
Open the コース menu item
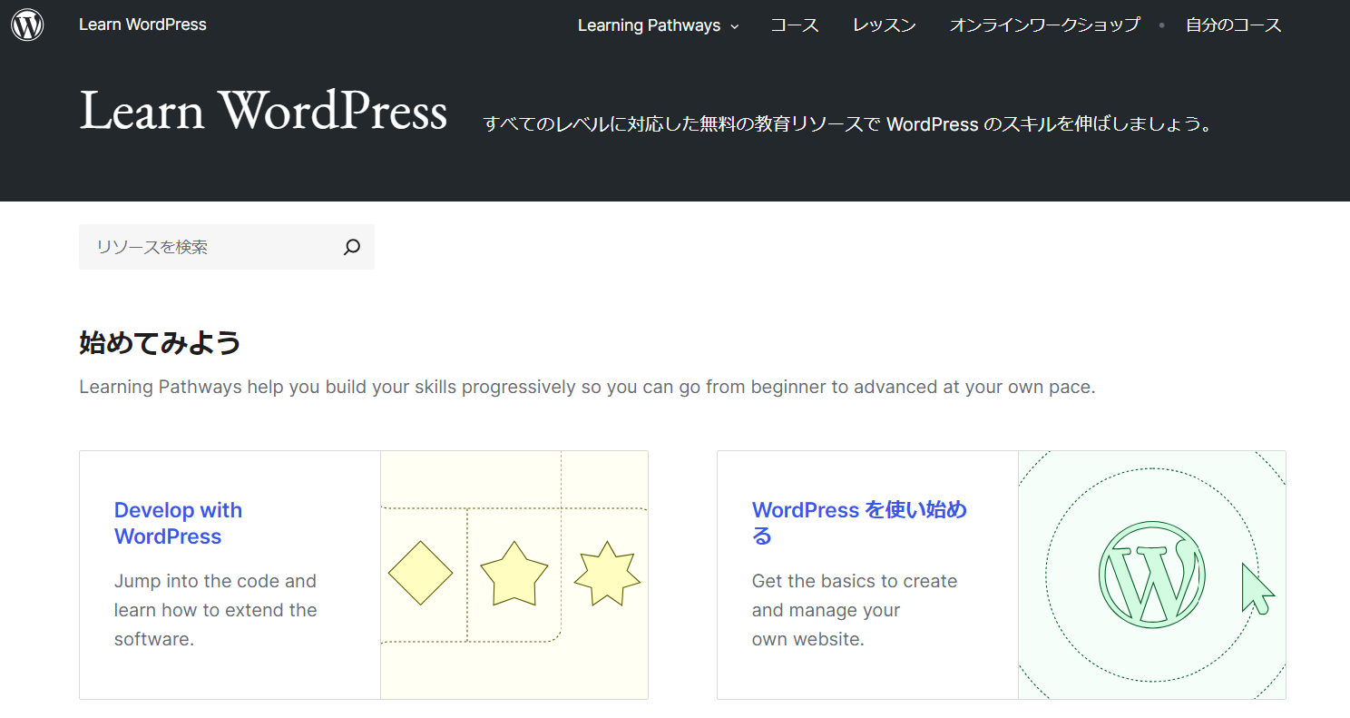[795, 25]
